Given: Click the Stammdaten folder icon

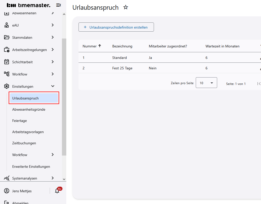Looking at the screenshot, I should [7, 37].
